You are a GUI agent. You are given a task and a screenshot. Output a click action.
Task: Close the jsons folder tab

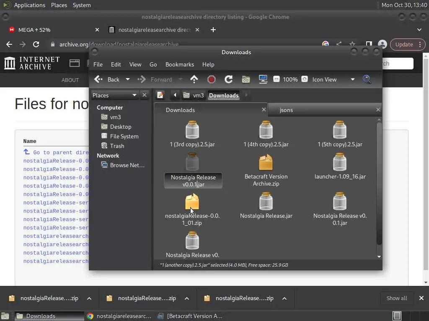(x=378, y=110)
